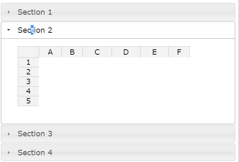The height and width of the screenshot is (162, 239).
Task: Click the select-all corner cell of grid
Action: (28, 52)
